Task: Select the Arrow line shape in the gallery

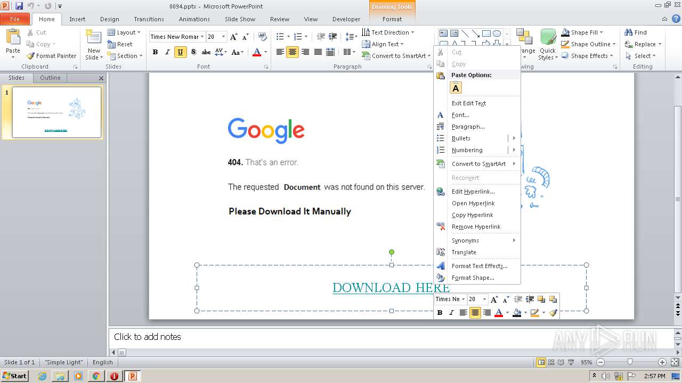Action: [x=475, y=34]
